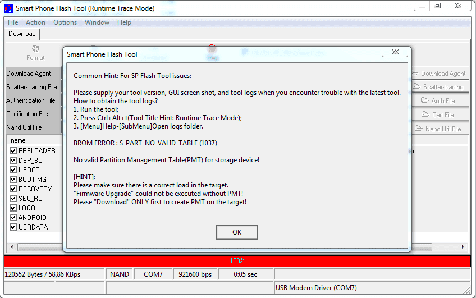Click the '921600 bps' status entry

tap(195, 274)
